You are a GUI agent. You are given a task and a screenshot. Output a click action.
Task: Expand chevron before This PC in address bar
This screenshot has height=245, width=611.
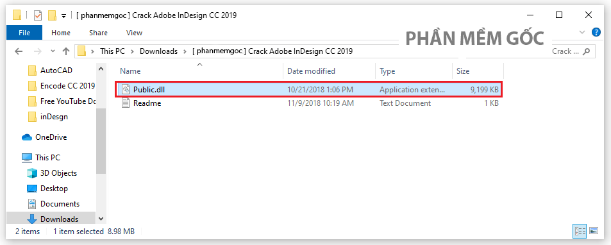coord(92,51)
